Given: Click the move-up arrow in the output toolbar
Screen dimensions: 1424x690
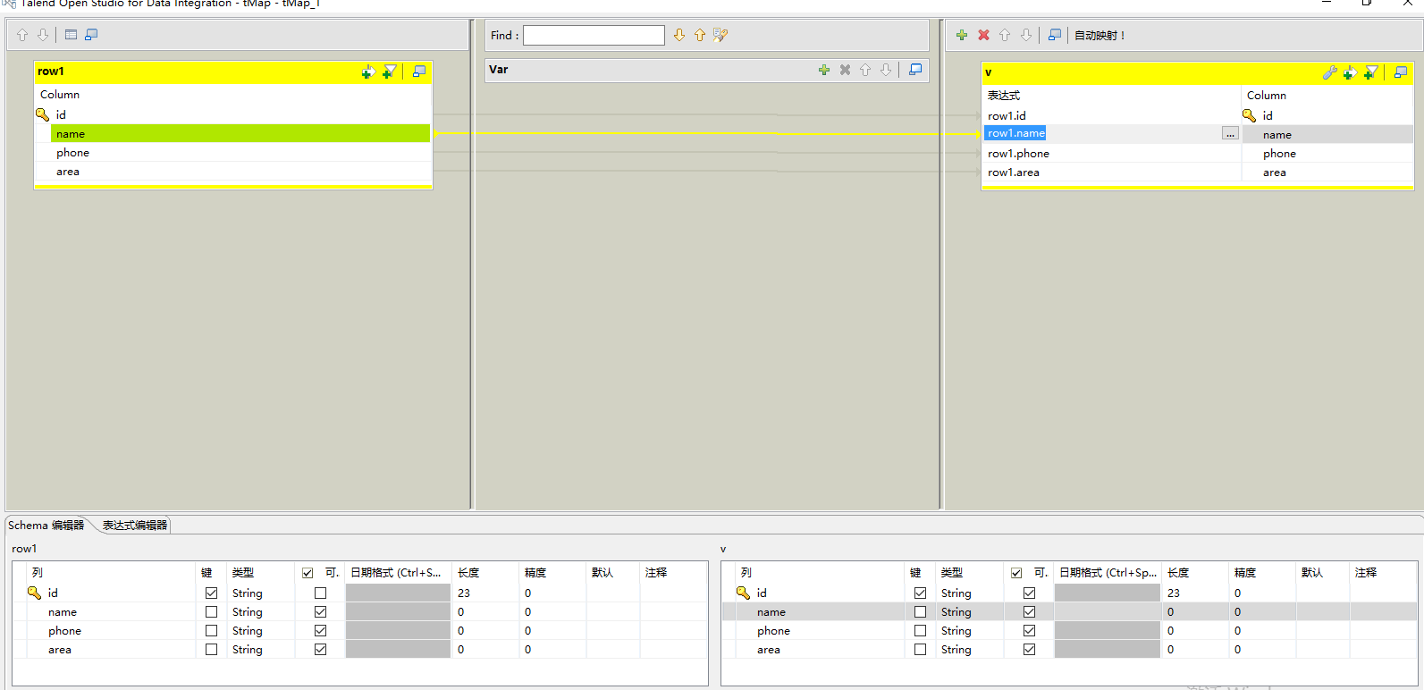Looking at the screenshot, I should (x=1005, y=35).
